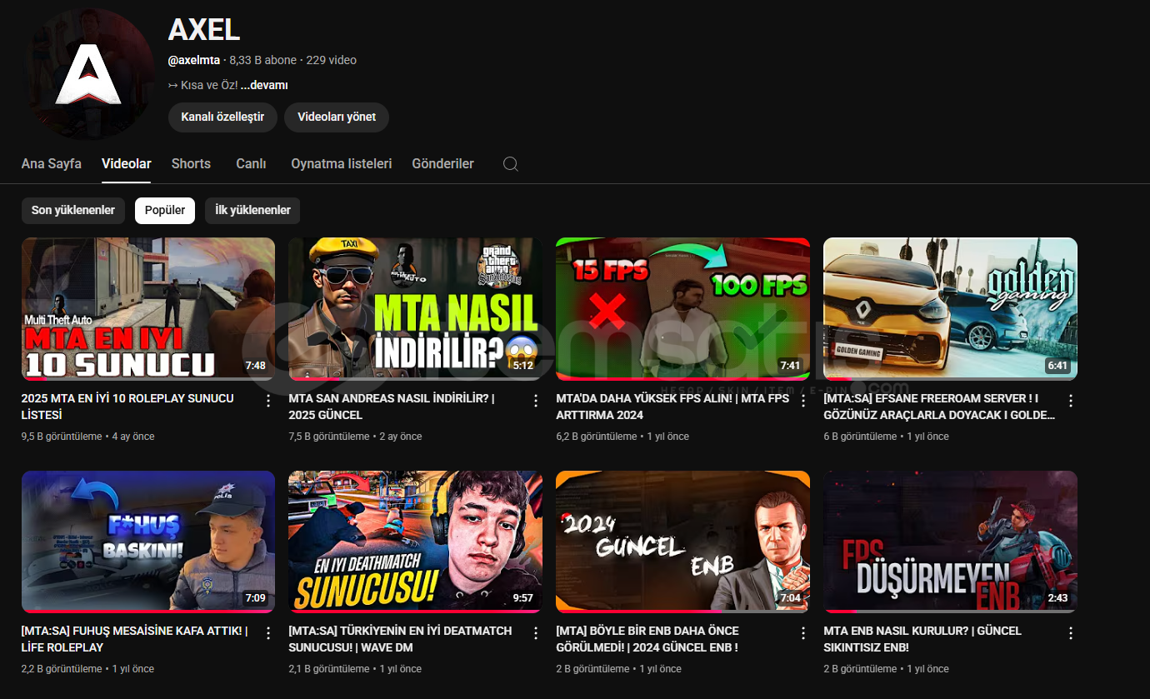
Task: Switch to the Gönderiler tab
Action: tap(442, 163)
